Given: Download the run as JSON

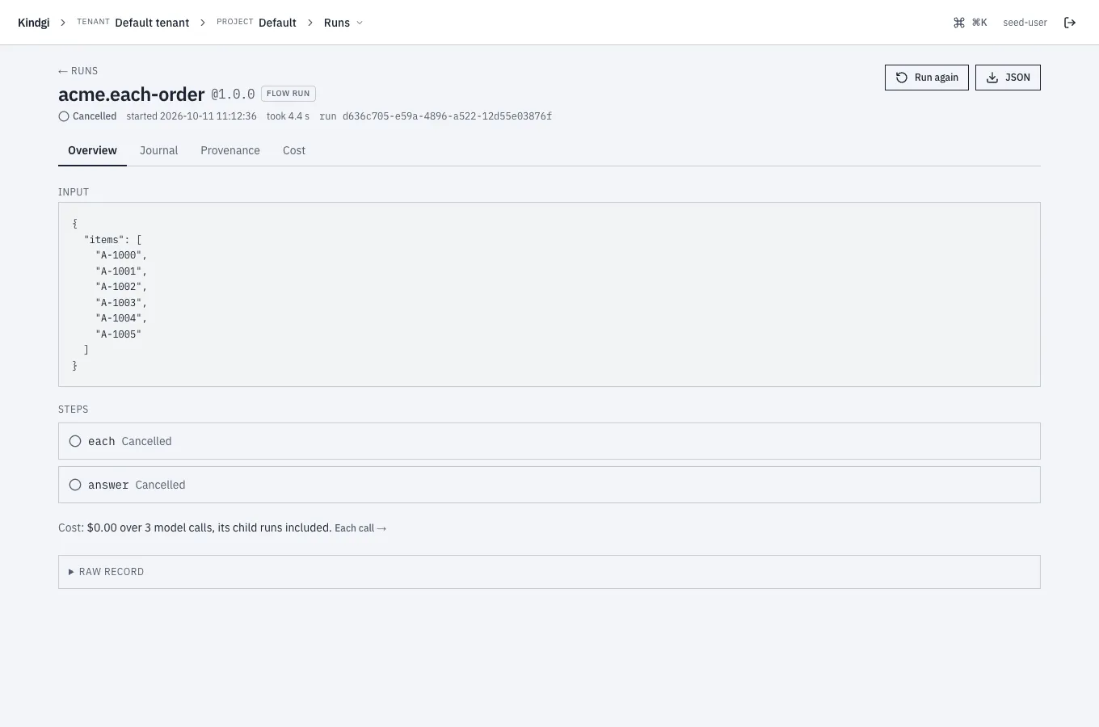Looking at the screenshot, I should (x=1008, y=78).
